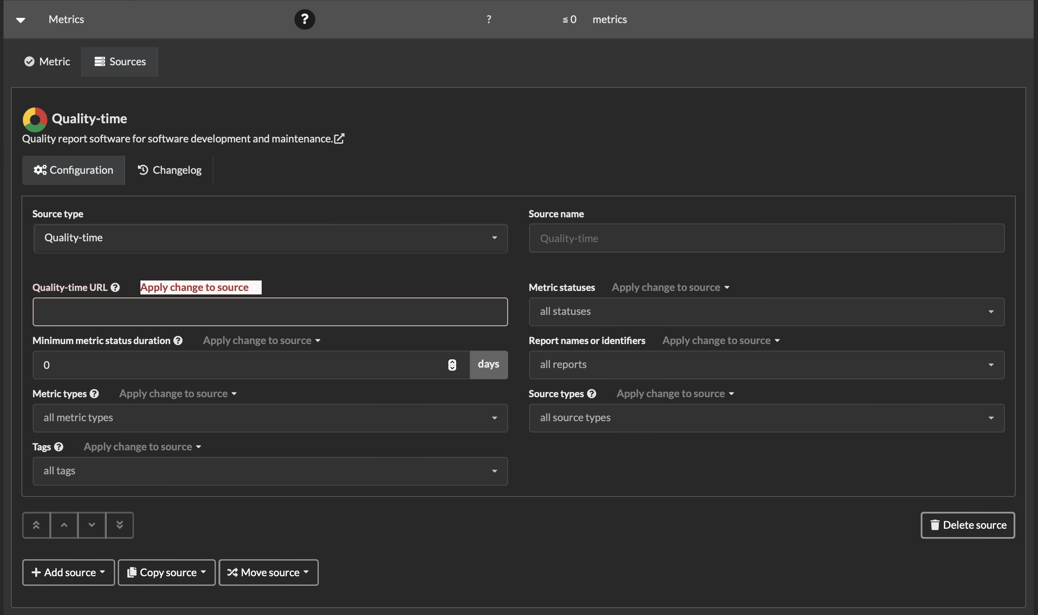Image resolution: width=1038 pixels, height=615 pixels.
Task: Open the all tags dropdown
Action: [270, 471]
